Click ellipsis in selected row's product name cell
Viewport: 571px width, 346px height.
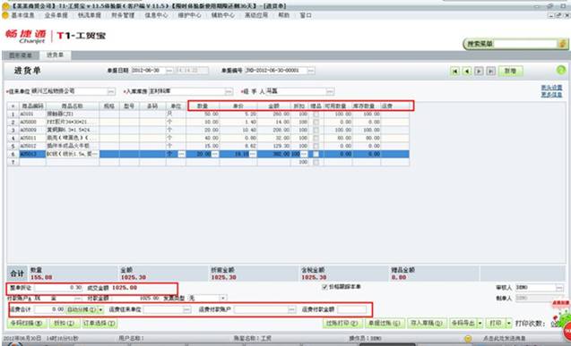tap(95, 154)
